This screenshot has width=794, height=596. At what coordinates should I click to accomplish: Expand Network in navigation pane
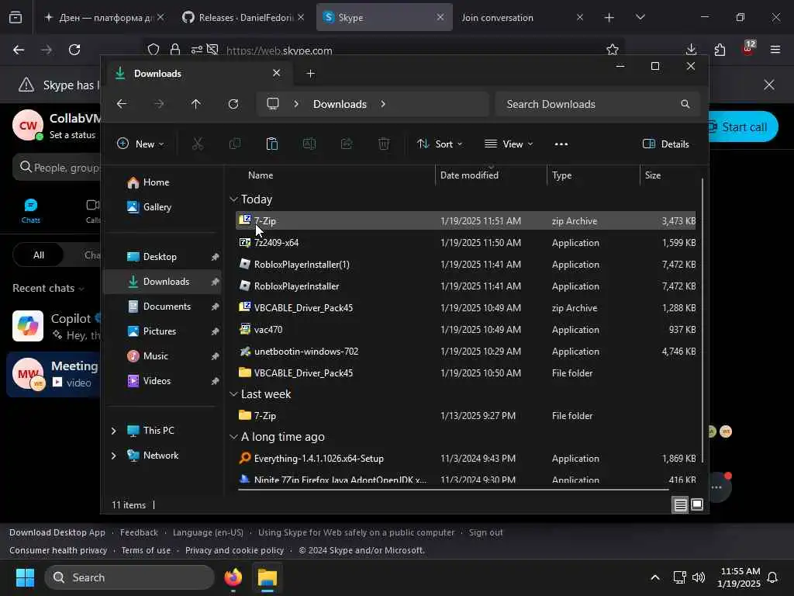pyautogui.click(x=113, y=455)
